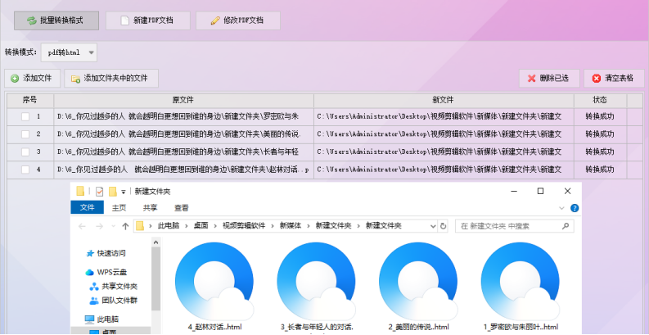Image resolution: width=649 pixels, height=335 pixels.
Task: Tick the checkbox for row 1
Action: click(25, 117)
